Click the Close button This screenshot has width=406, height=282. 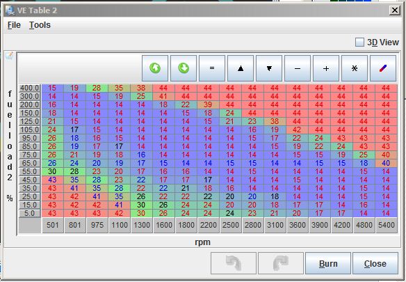click(375, 263)
